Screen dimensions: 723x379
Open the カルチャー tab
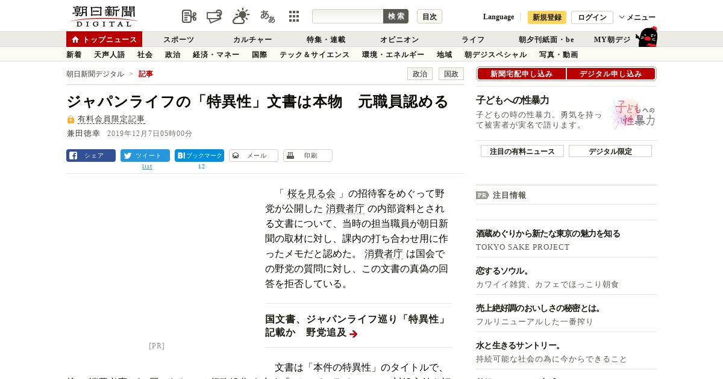[252, 40]
